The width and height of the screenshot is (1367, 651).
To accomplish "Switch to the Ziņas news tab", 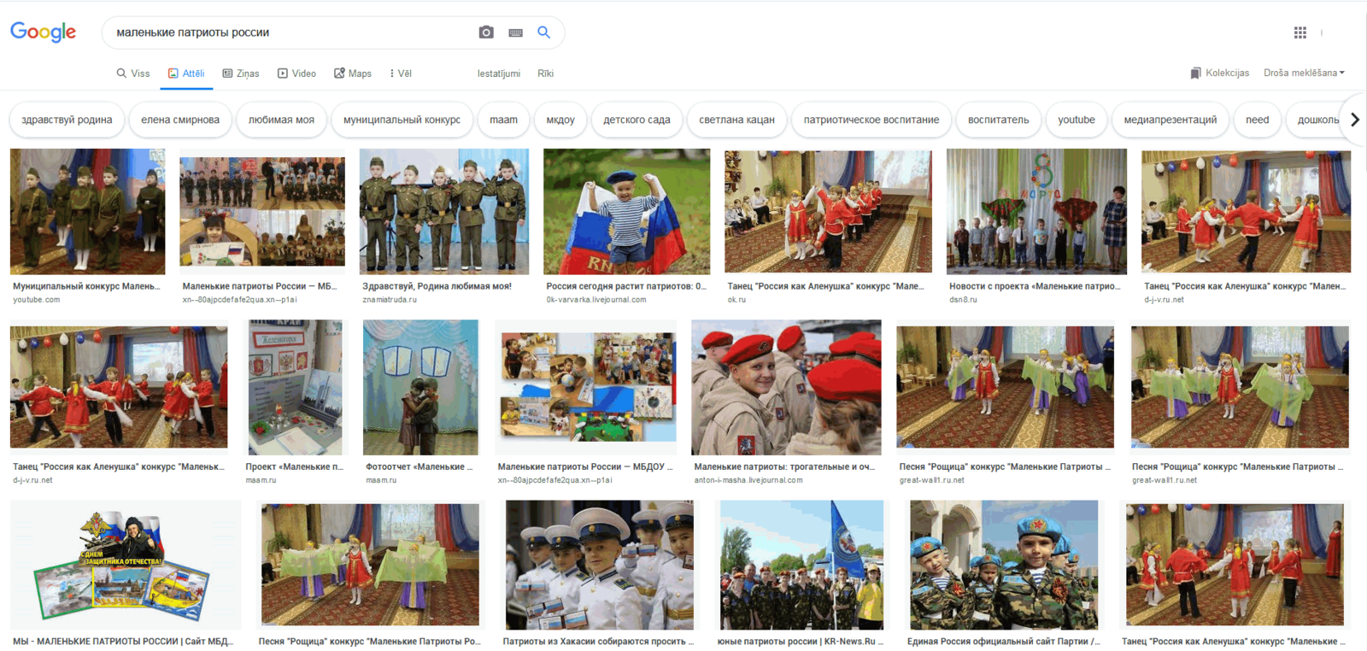I will pyautogui.click(x=241, y=73).
